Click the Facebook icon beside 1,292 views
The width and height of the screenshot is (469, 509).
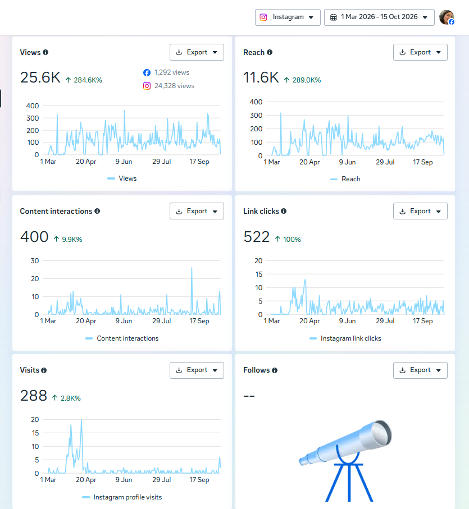(x=147, y=72)
